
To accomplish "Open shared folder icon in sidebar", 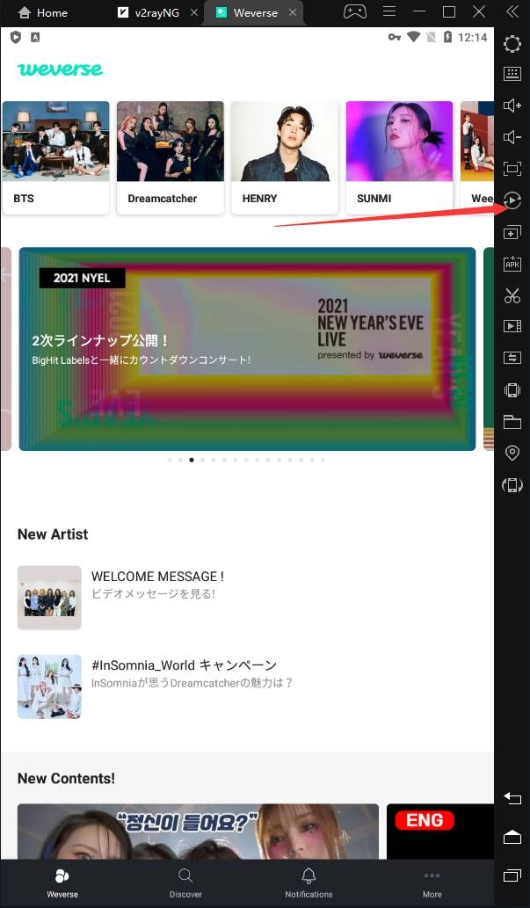I will (512, 422).
